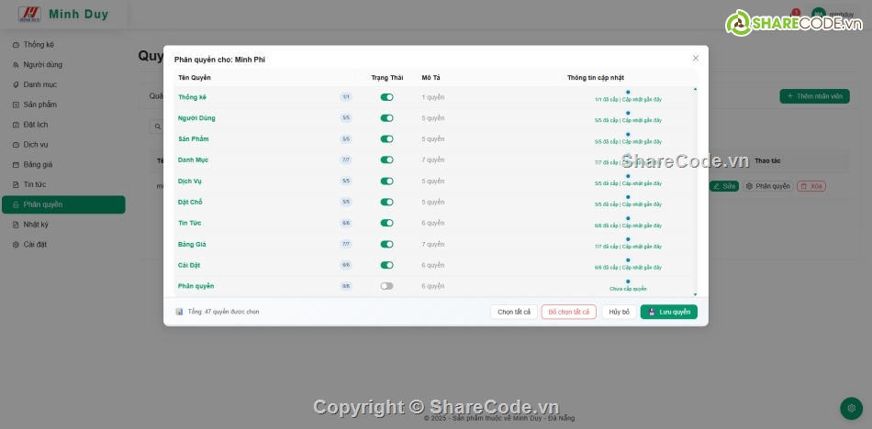Click the Thao tác column header
The image size is (872, 429).
pyautogui.click(x=767, y=161)
